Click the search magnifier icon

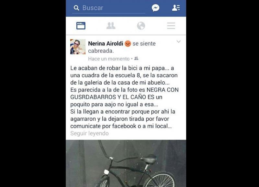76,8
